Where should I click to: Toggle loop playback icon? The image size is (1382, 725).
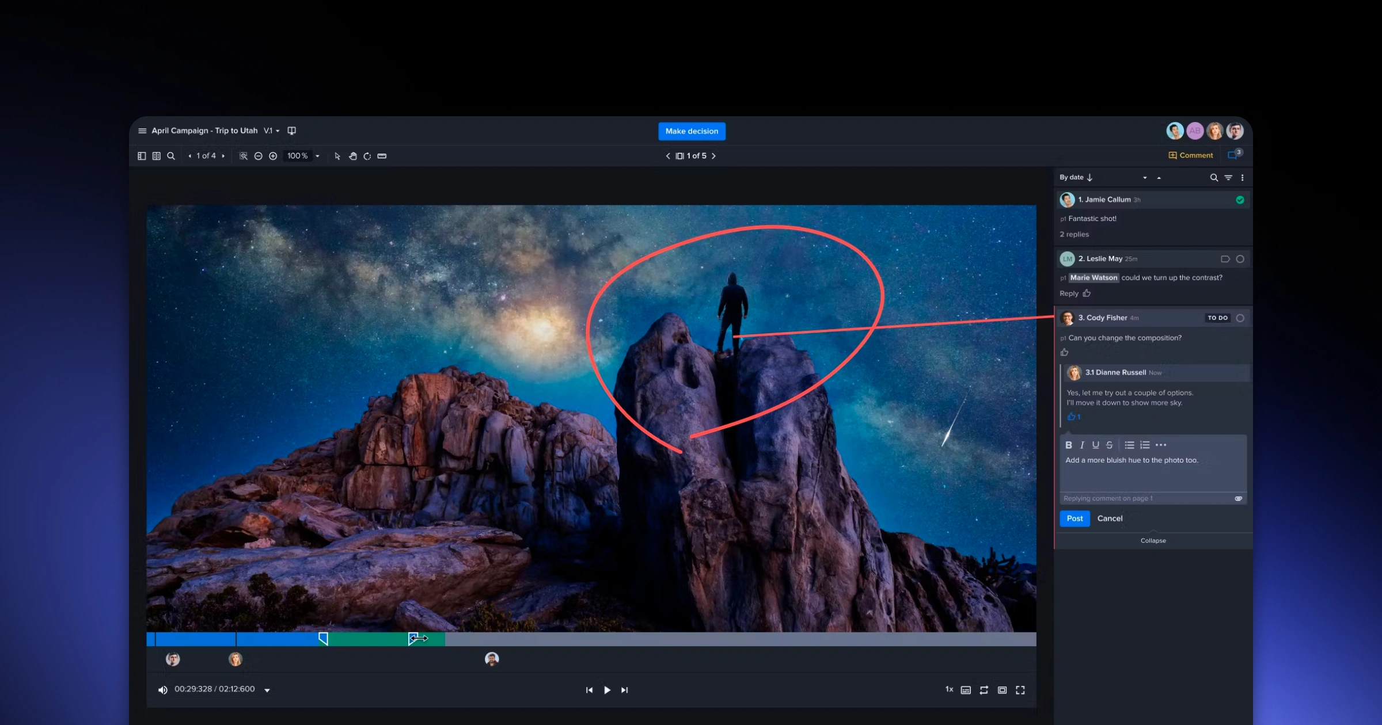[x=984, y=690]
